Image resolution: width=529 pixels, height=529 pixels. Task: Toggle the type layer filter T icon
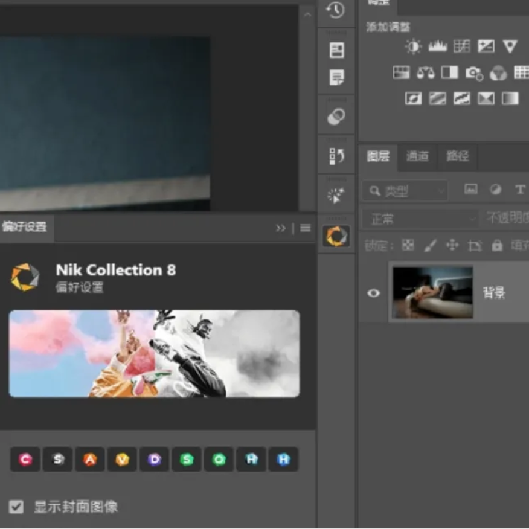coord(519,189)
